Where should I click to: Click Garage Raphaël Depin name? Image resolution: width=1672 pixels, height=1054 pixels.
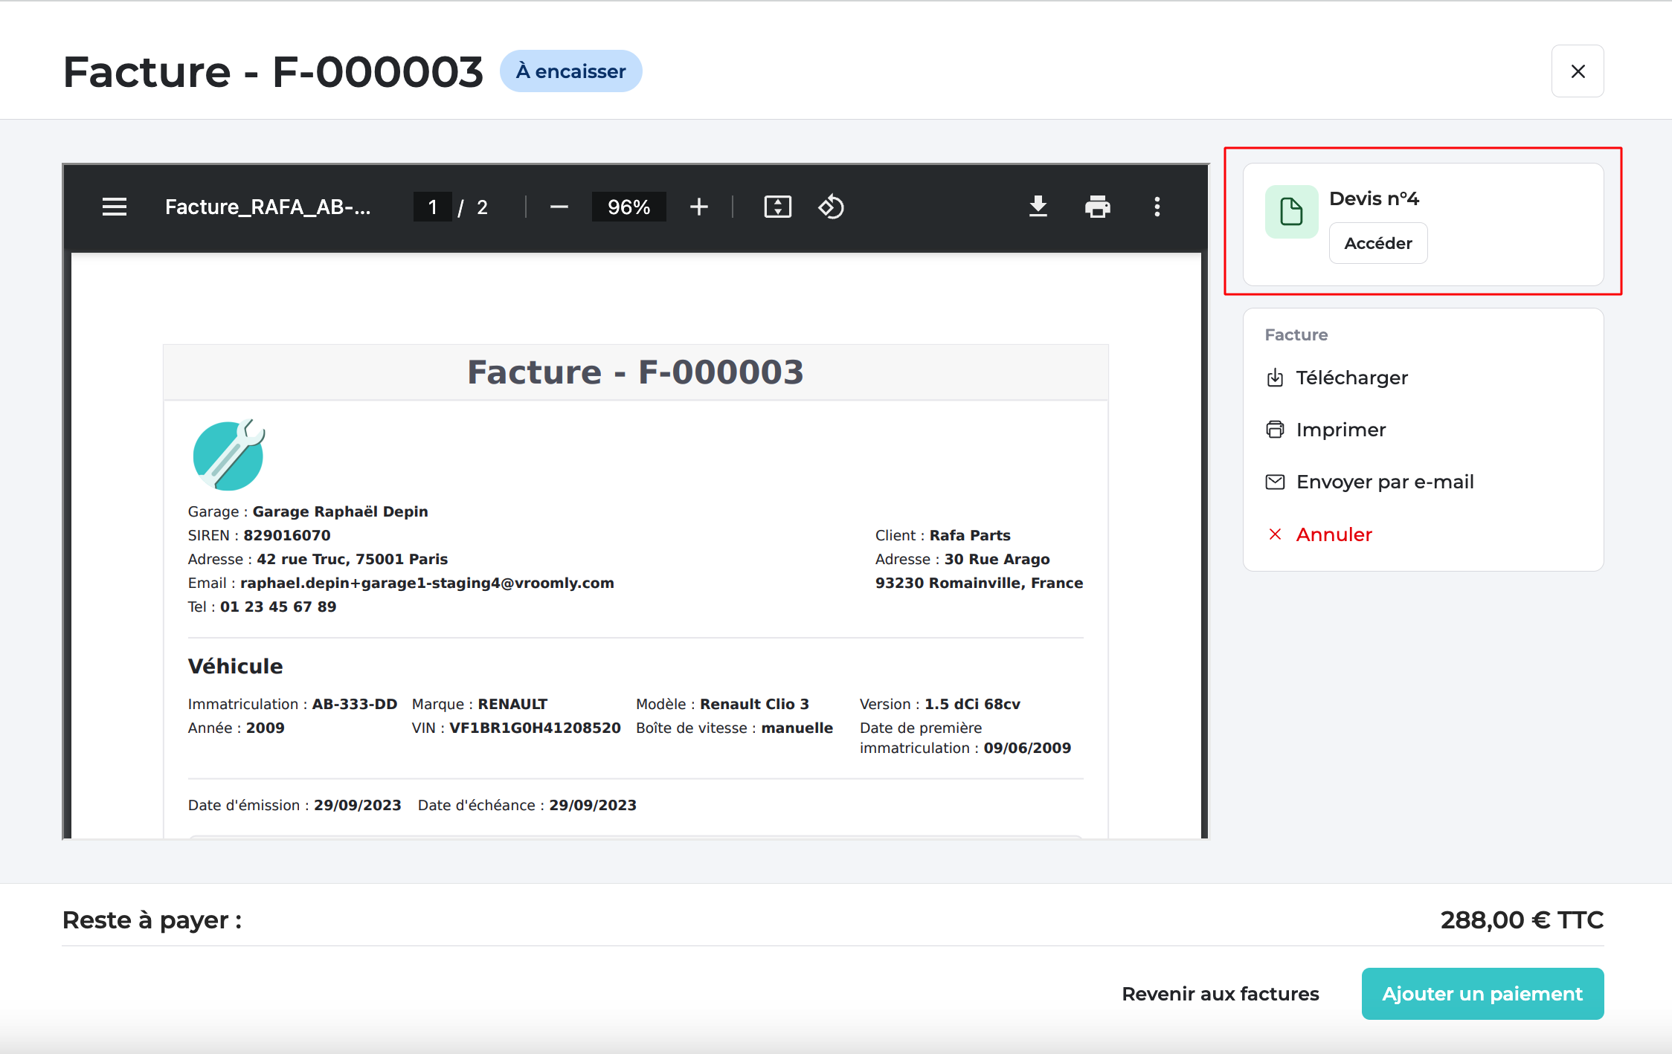[340, 511]
